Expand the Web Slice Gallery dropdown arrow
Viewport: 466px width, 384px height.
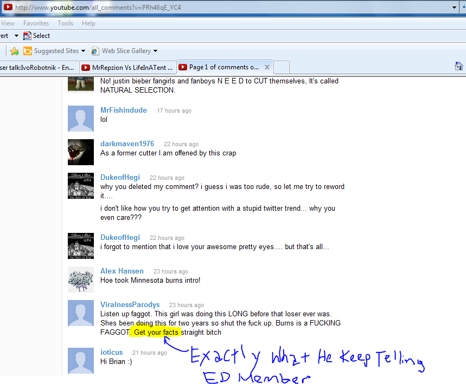pyautogui.click(x=155, y=51)
